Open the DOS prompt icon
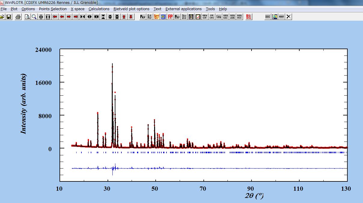363x203 pixels. pos(267,17)
